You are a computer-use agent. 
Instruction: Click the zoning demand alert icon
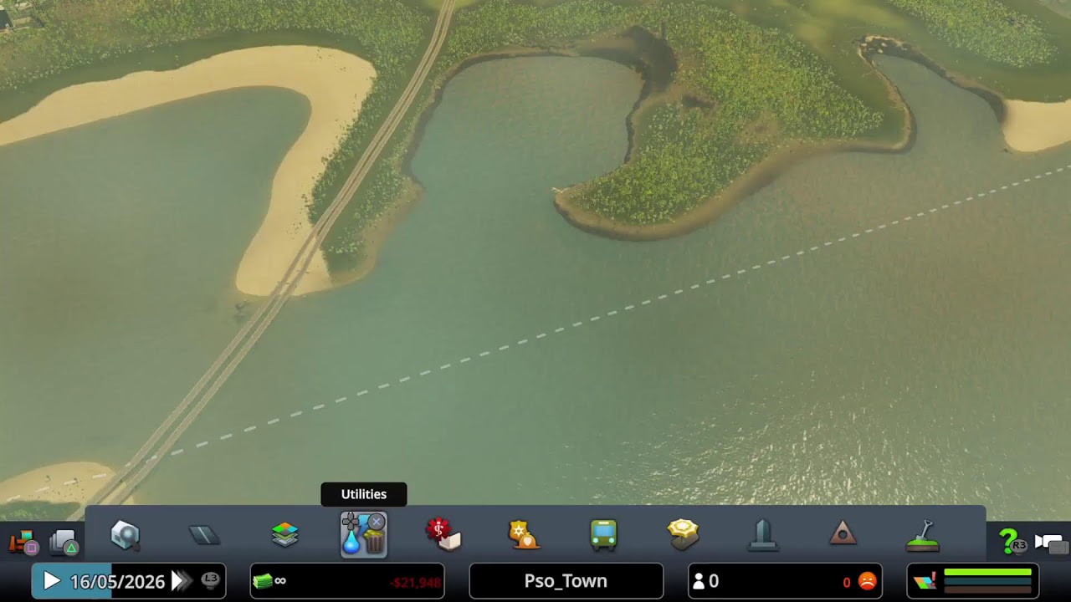click(x=925, y=581)
